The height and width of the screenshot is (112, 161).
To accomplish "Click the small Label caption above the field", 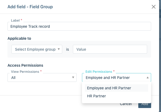I will [x=15, y=21].
